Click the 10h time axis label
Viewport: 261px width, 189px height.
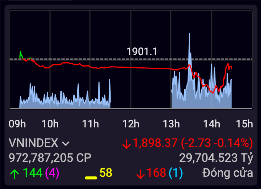point(50,124)
